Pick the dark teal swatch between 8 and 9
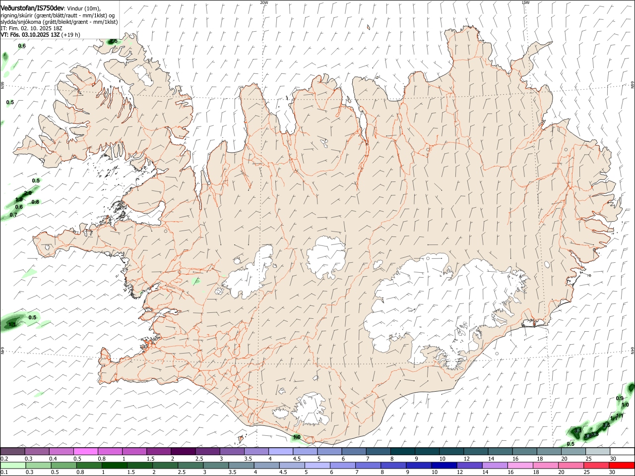The height and width of the screenshot is (476, 635). click(x=402, y=452)
